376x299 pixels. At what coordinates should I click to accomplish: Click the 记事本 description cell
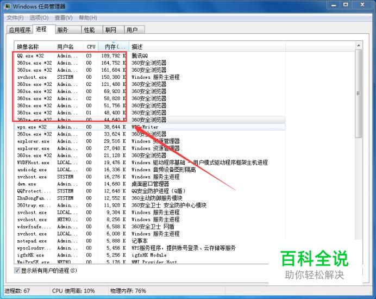tap(140, 241)
